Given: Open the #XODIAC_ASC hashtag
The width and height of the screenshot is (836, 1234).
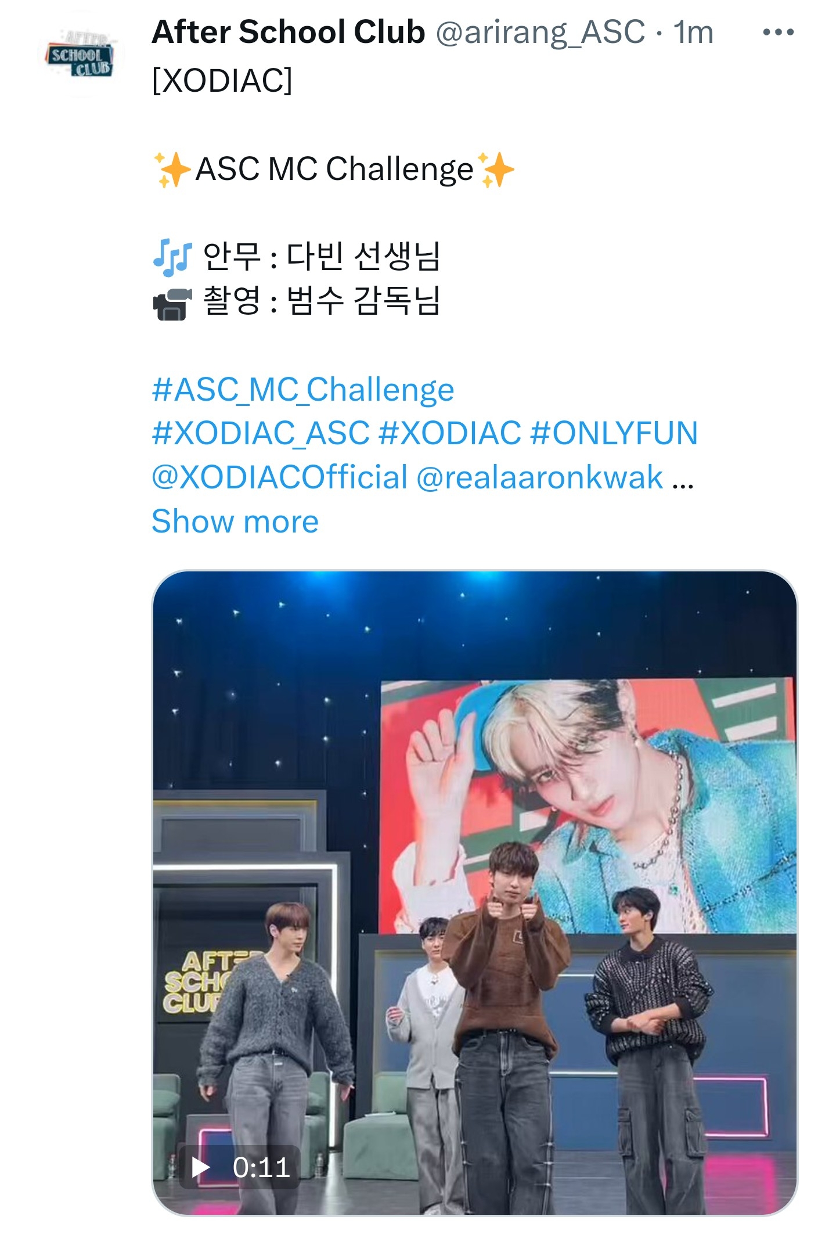Looking at the screenshot, I should (x=261, y=433).
